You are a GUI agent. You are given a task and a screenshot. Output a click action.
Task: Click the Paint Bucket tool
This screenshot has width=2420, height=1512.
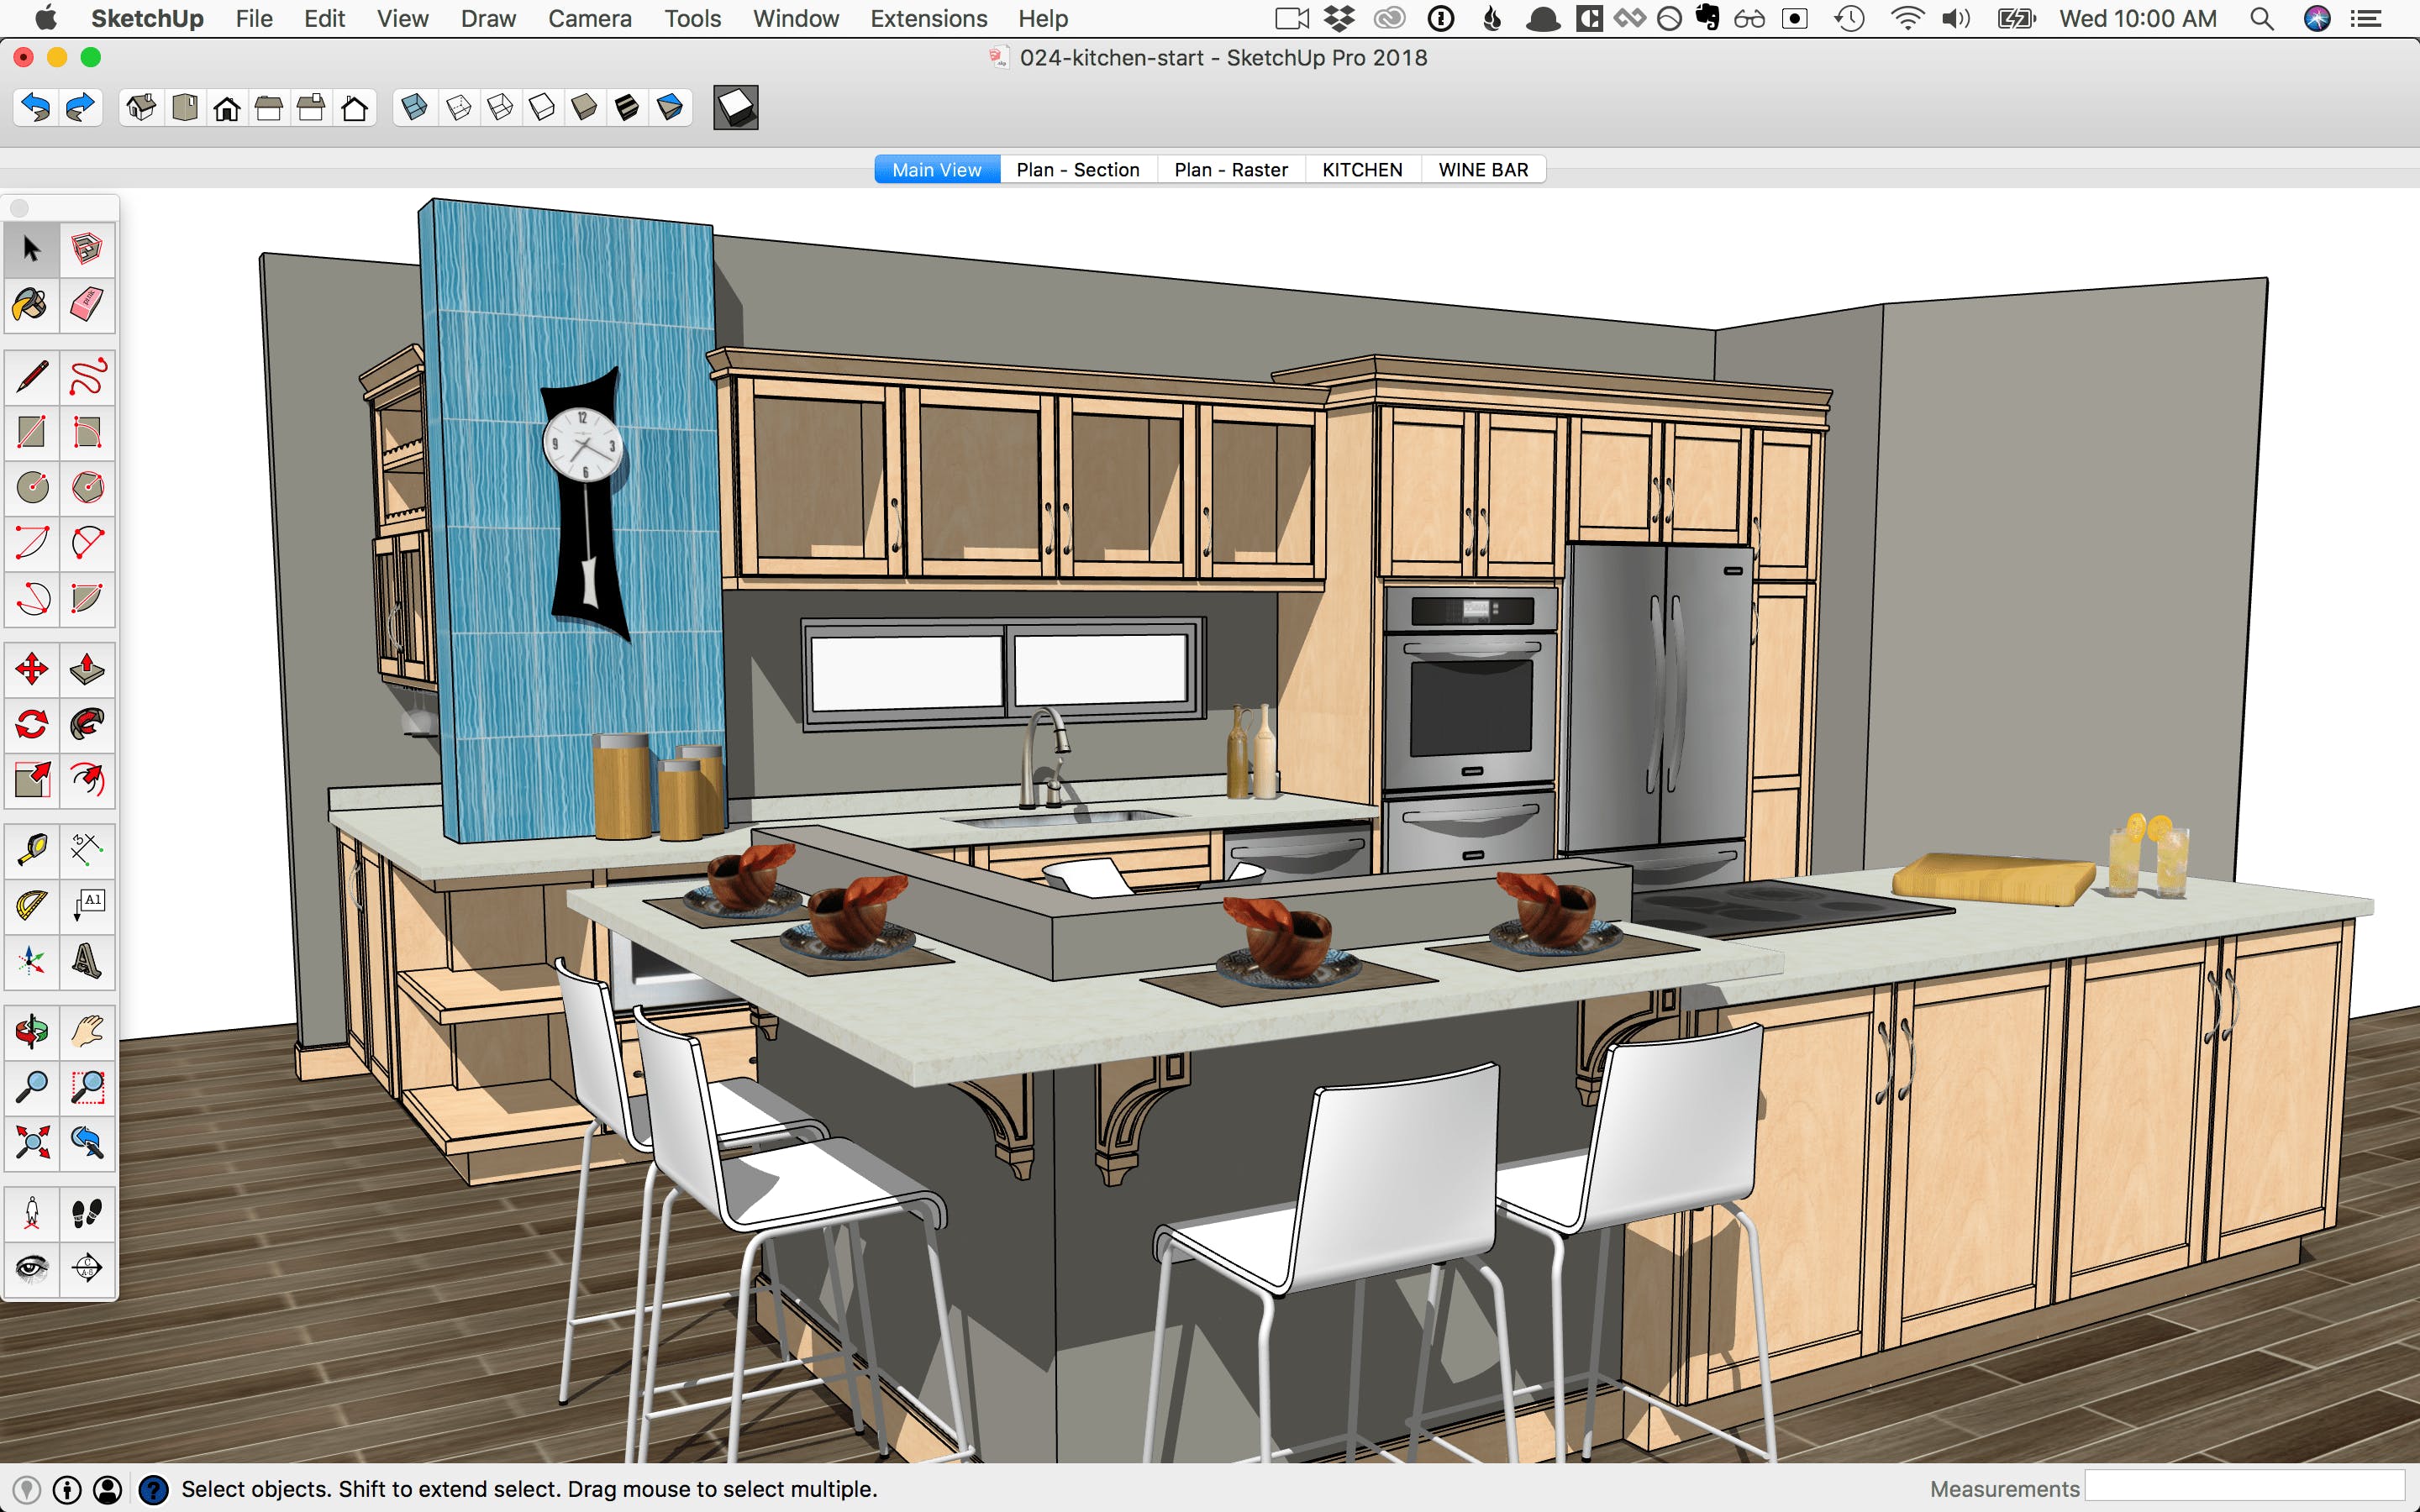(29, 307)
